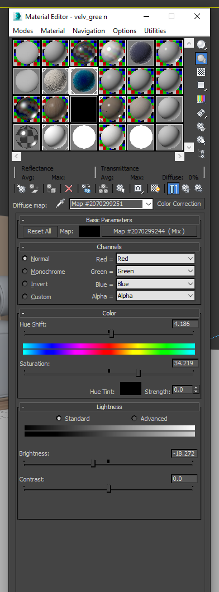The width and height of the screenshot is (219, 592).
Task: Toggle the highlighted Show End Result icon
Action: point(173,189)
